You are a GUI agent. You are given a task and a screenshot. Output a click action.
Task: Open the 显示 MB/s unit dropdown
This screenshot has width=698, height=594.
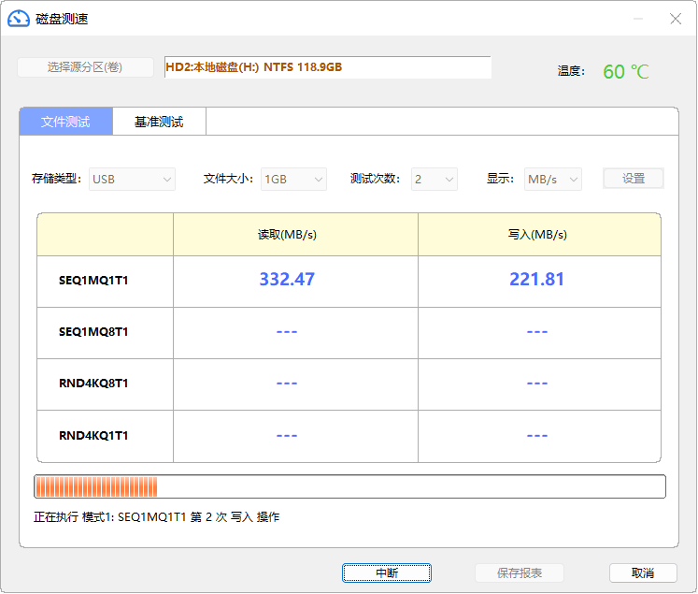[553, 180]
